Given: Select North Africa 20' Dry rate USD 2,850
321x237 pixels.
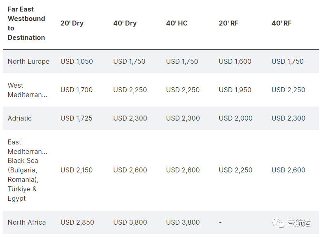Looking at the screenshot, I should click(77, 222).
